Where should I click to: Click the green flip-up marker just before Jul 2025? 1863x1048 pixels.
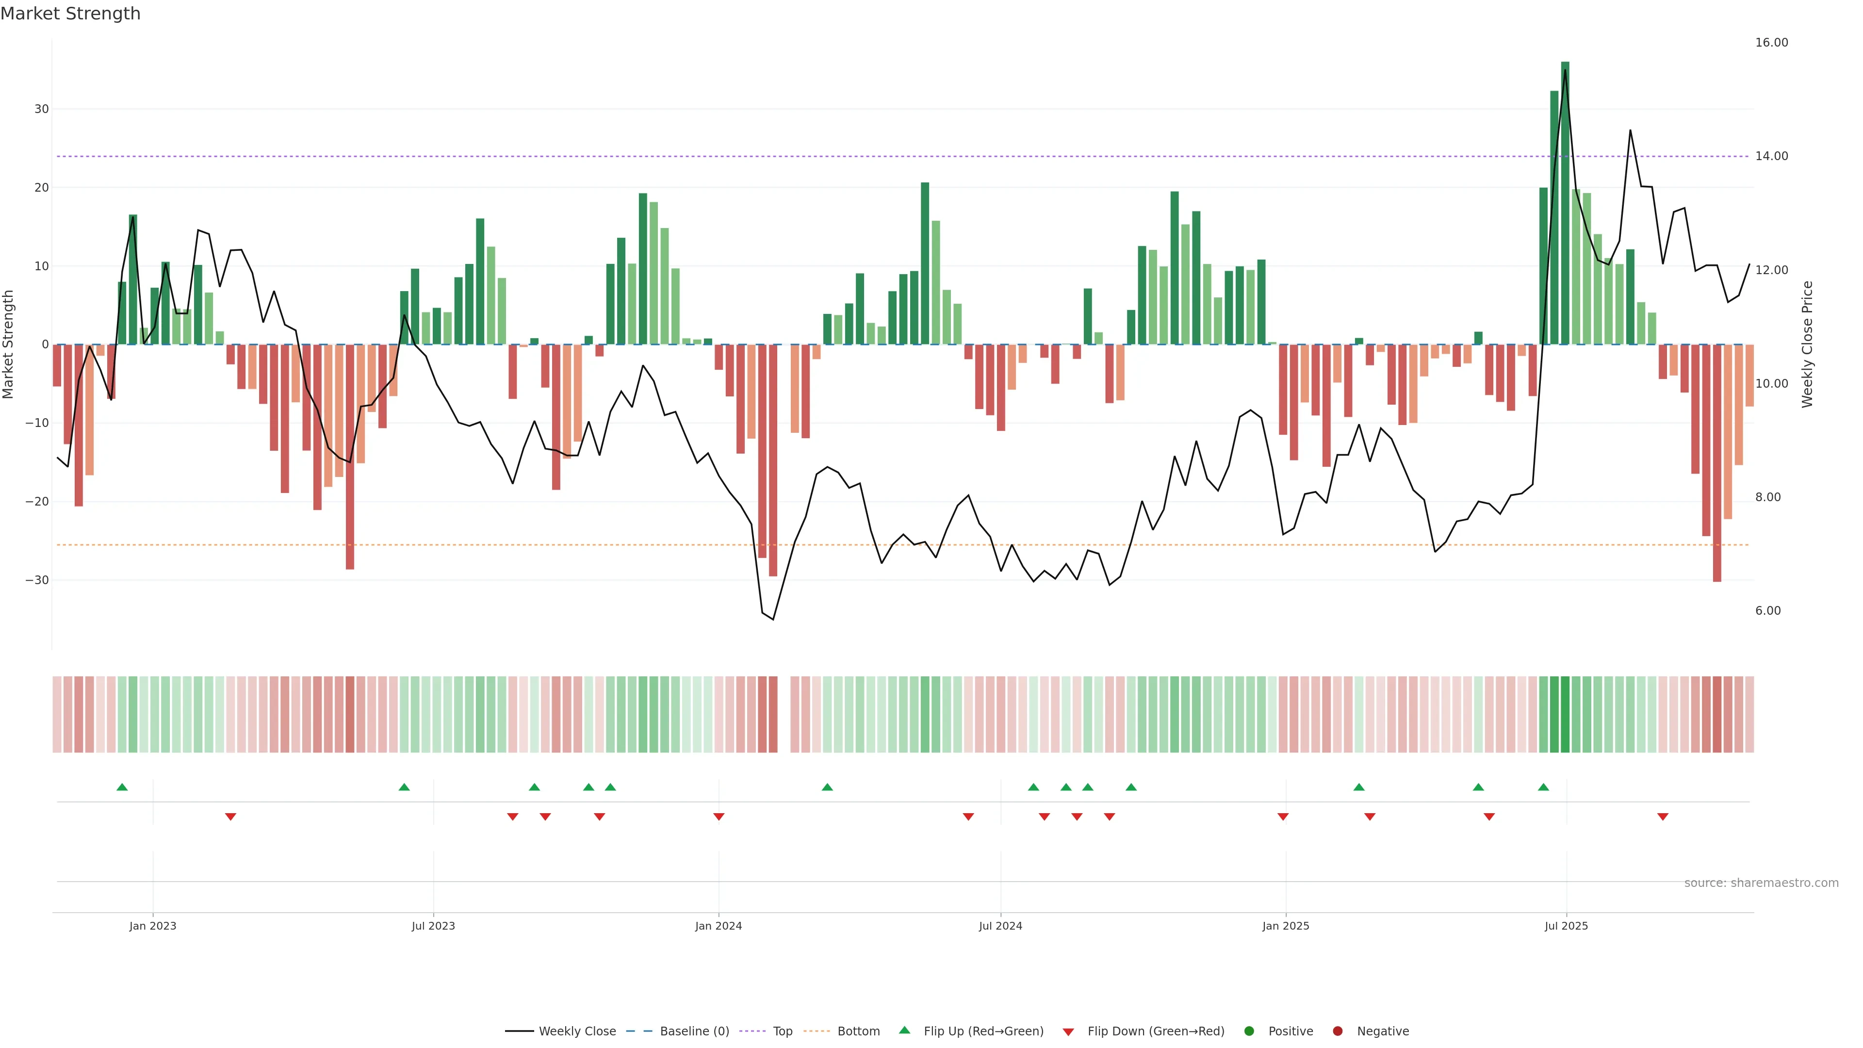click(x=1543, y=787)
